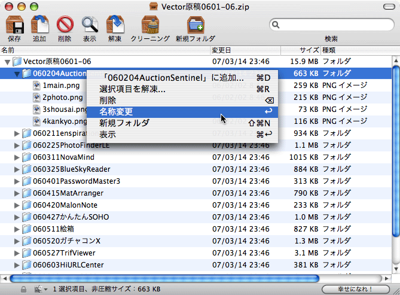400x295 pixels.
Task: Expand the 060311NovaMind folder triangle
Action: pyautogui.click(x=17, y=157)
